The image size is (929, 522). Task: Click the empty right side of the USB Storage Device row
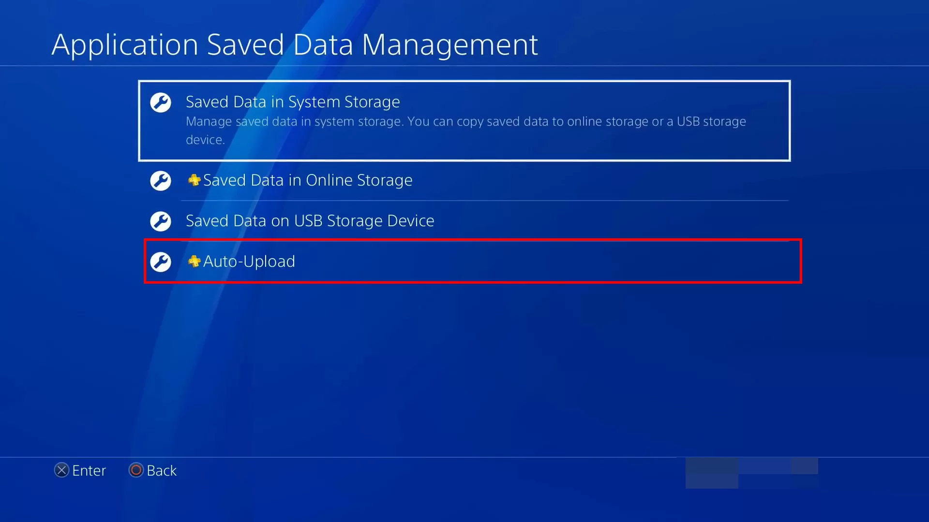[629, 221]
